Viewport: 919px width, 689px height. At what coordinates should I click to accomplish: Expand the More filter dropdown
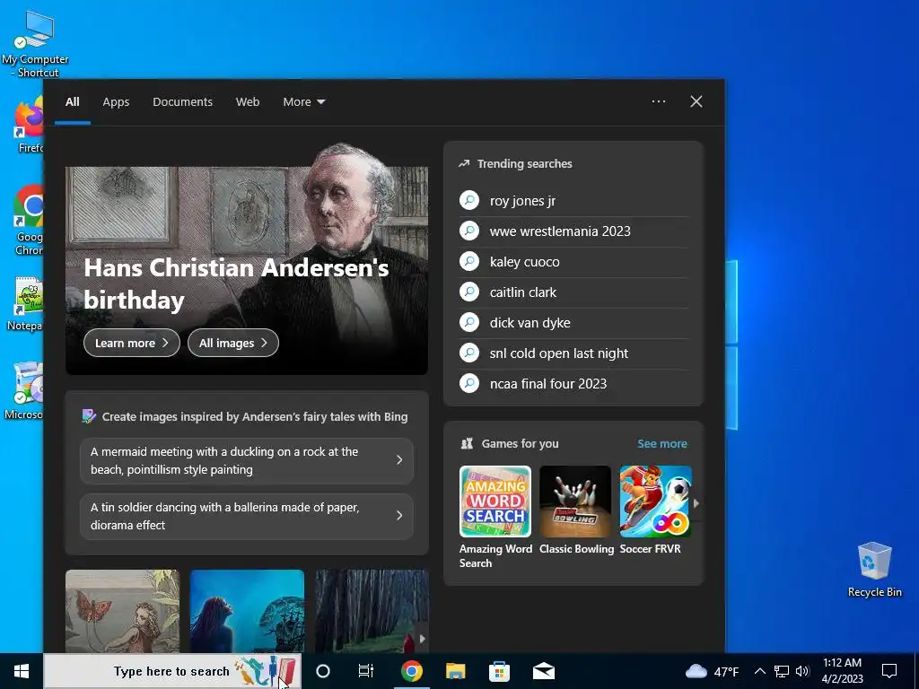(x=303, y=102)
